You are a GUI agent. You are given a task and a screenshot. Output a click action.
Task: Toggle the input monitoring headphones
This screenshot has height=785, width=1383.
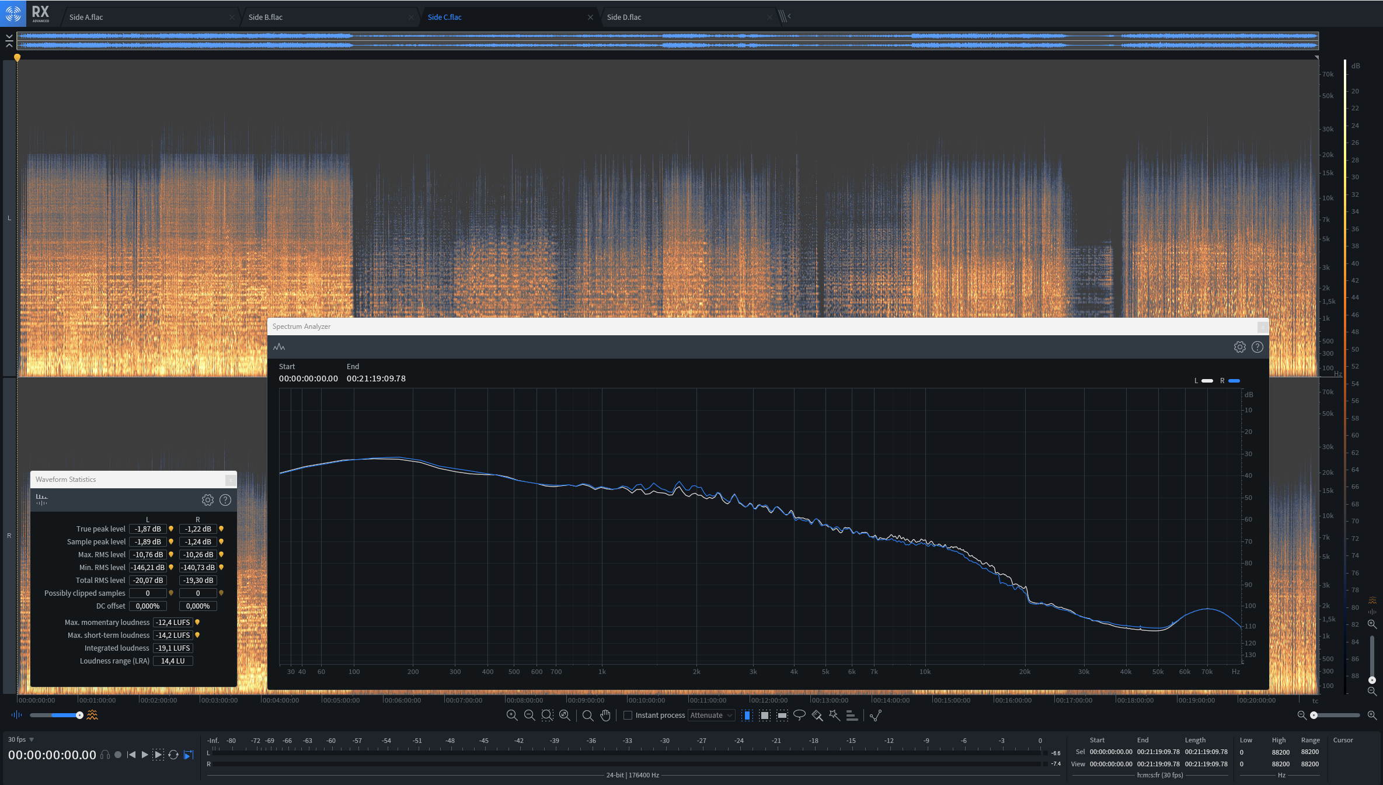pyautogui.click(x=105, y=755)
